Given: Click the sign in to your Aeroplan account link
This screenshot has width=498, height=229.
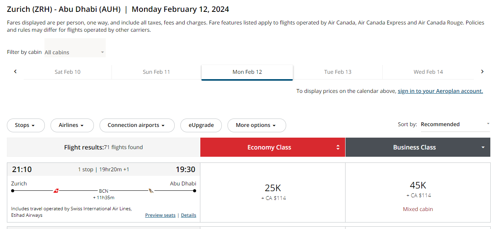Looking at the screenshot, I should click(440, 91).
